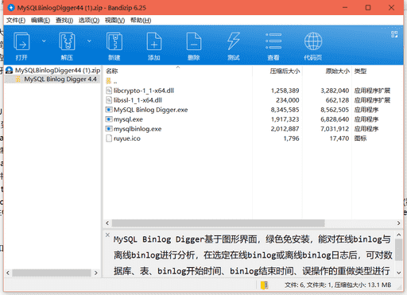Expand the 解压 dropdown arrow
Viewport: 407px width, 295px height.
pyautogui.click(x=89, y=41)
